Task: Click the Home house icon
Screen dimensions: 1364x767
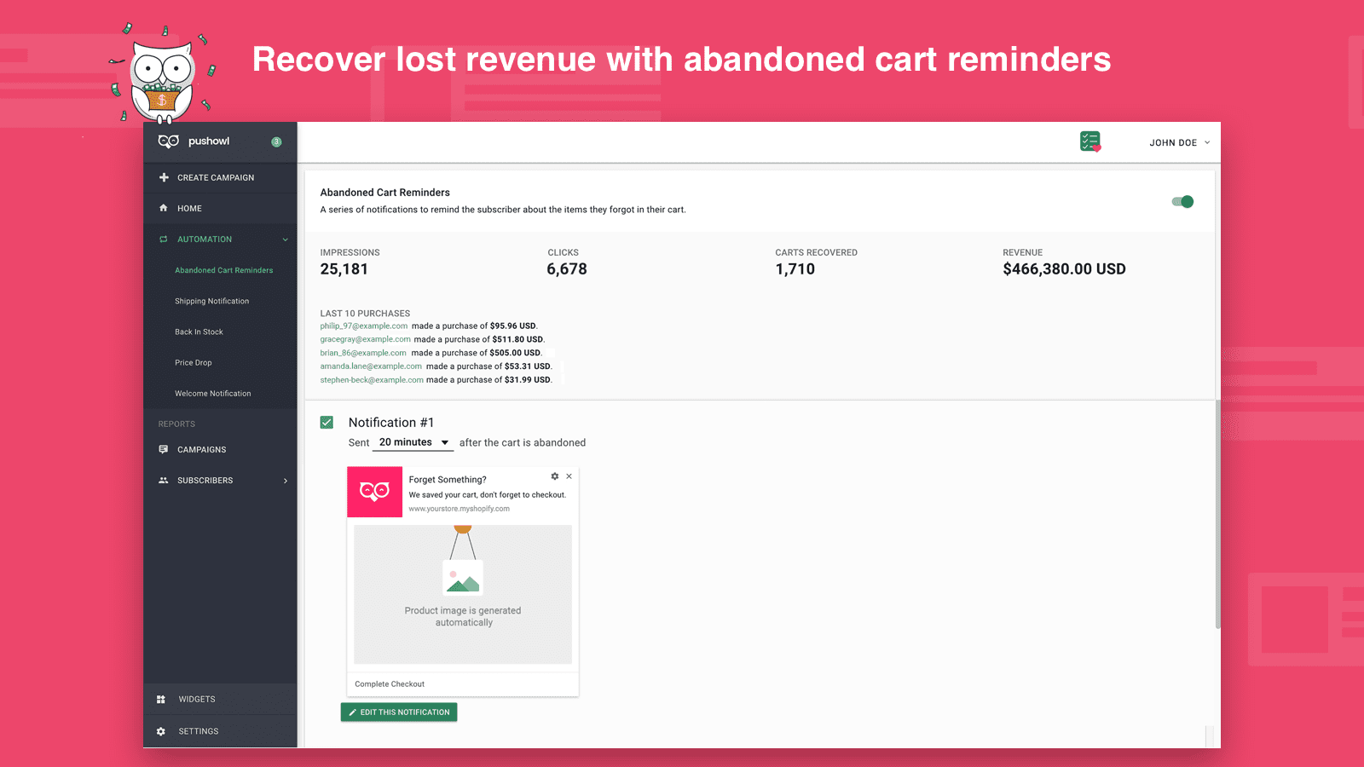Action: (x=164, y=208)
